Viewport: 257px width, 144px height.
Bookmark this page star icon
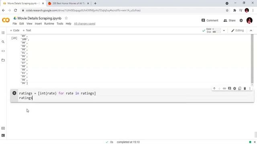[x=227, y=10]
